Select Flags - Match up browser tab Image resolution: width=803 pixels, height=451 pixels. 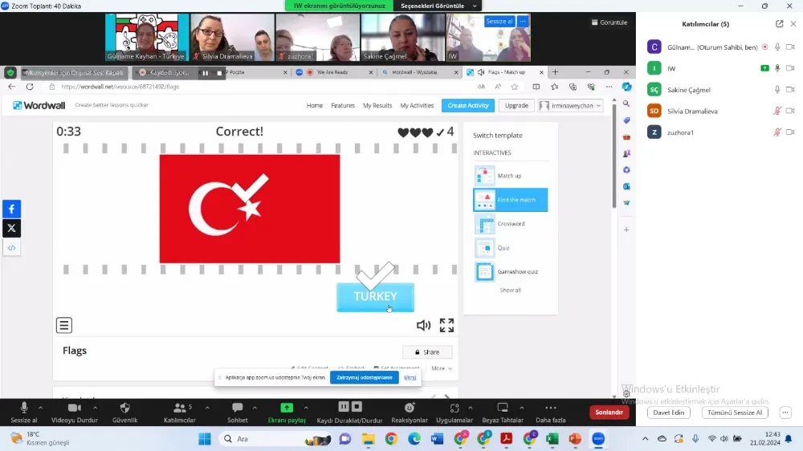(504, 72)
